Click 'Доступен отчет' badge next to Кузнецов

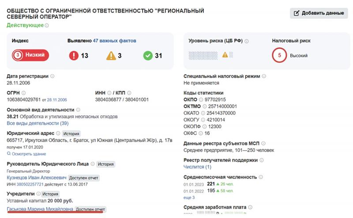click(x=84, y=178)
